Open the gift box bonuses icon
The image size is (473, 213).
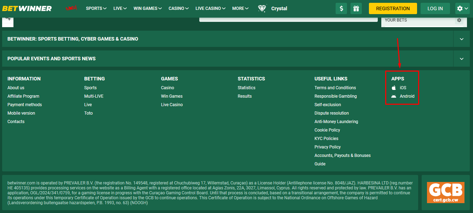356,8
